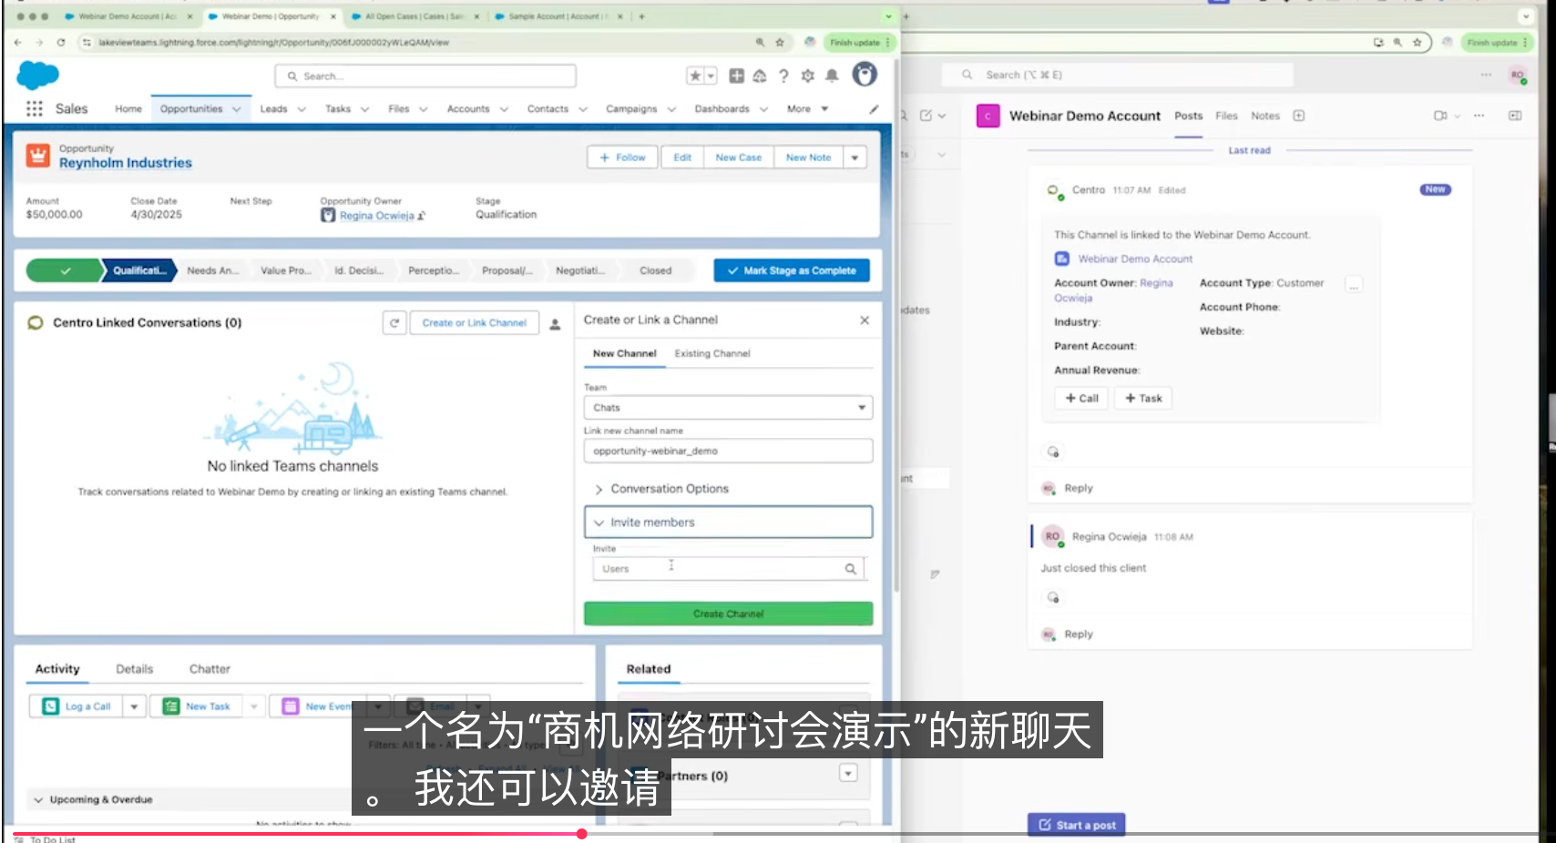1556x843 pixels.
Task: Open the Setup gear menu
Action: point(807,76)
